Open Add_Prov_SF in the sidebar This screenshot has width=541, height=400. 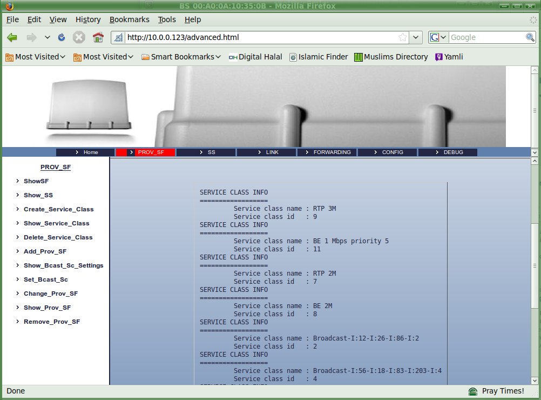[x=45, y=251]
